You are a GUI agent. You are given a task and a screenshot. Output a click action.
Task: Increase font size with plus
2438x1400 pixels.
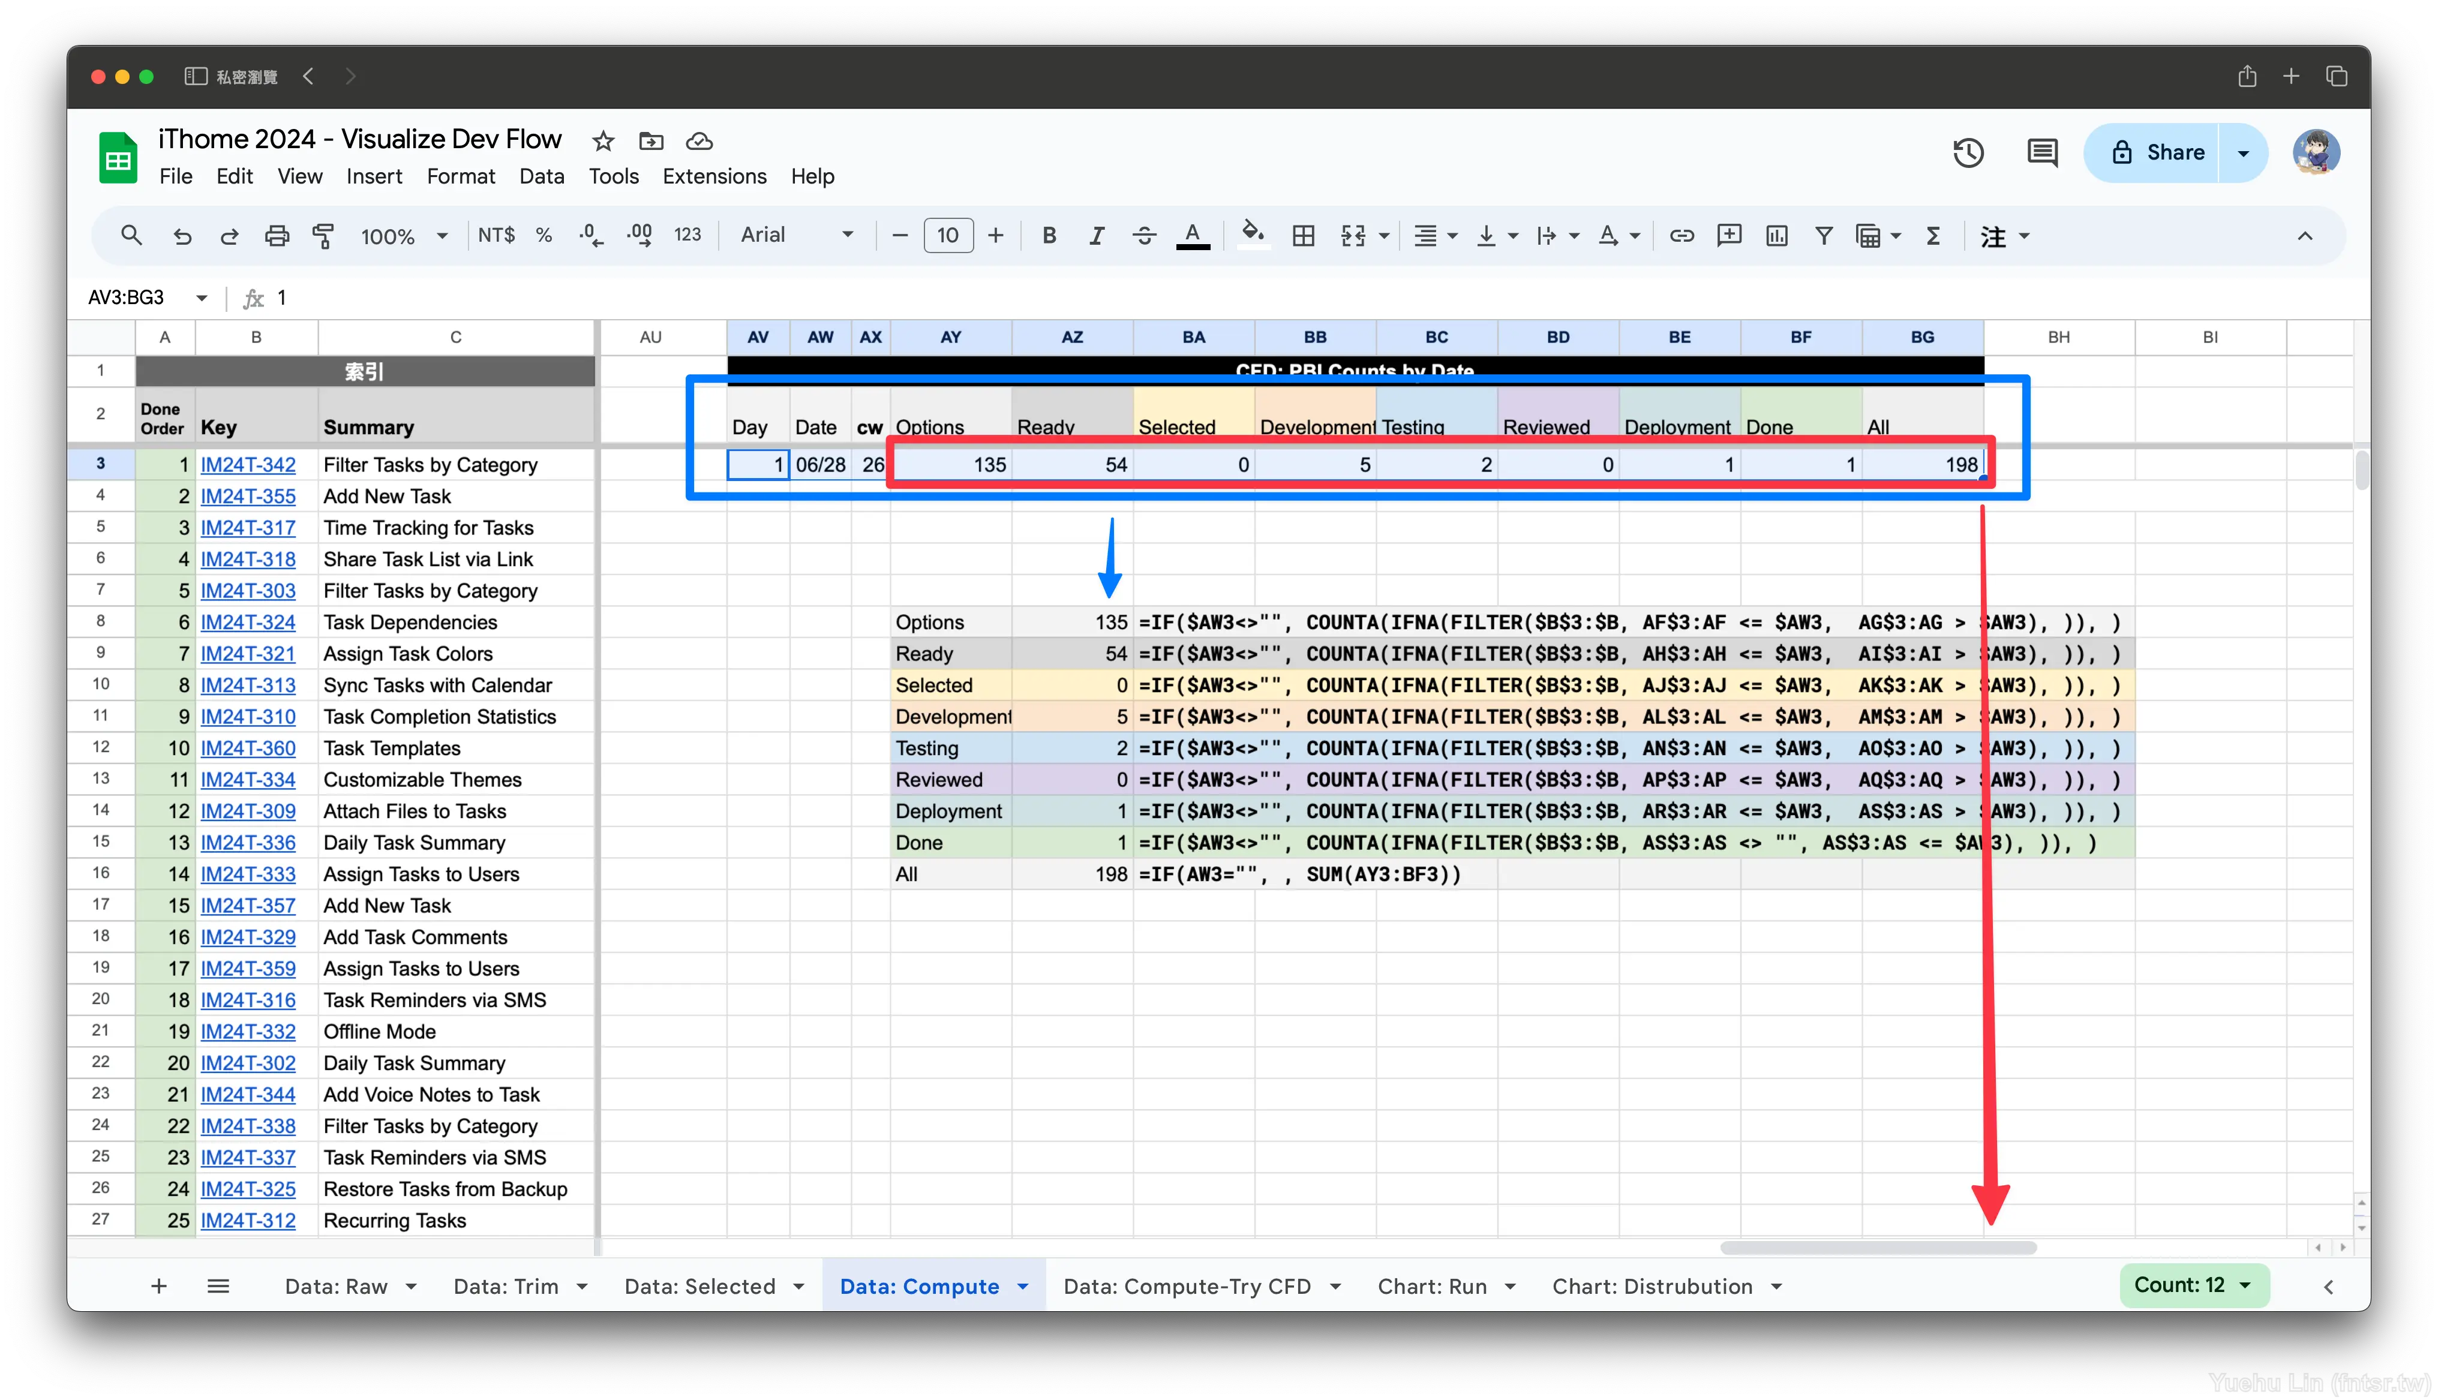(x=996, y=236)
